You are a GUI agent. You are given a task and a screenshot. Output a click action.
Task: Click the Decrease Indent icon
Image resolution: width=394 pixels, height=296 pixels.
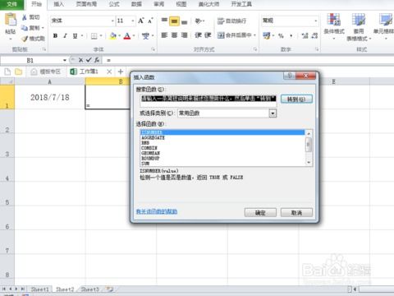pos(198,35)
